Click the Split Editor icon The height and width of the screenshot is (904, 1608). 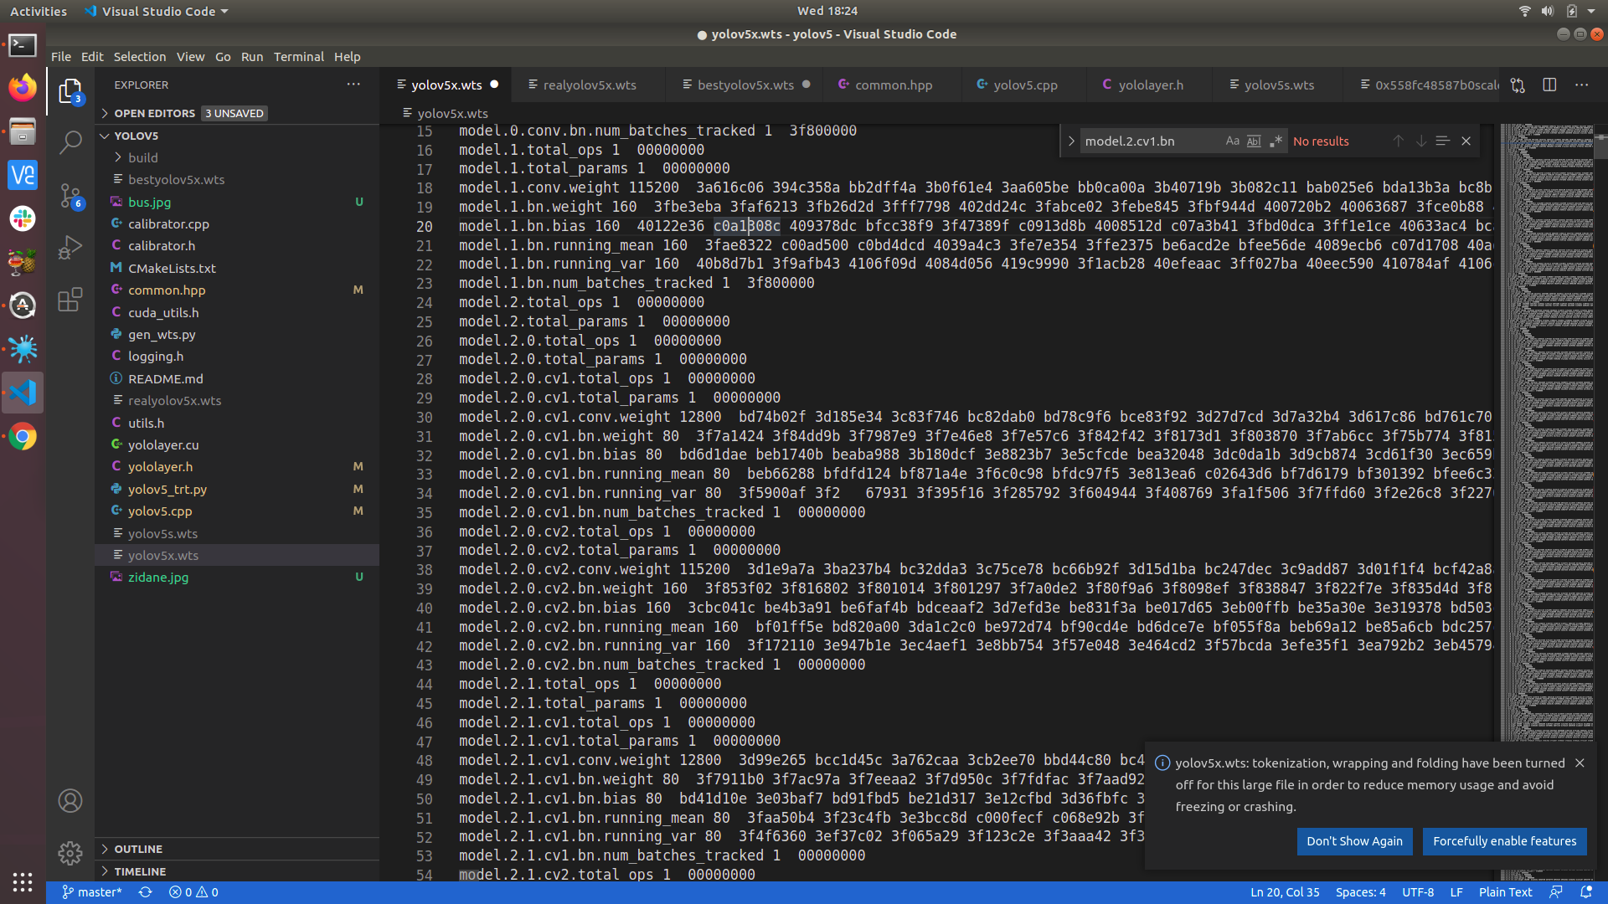click(x=1549, y=85)
